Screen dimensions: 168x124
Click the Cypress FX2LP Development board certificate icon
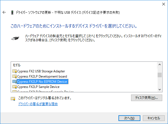click(x=15, y=76)
